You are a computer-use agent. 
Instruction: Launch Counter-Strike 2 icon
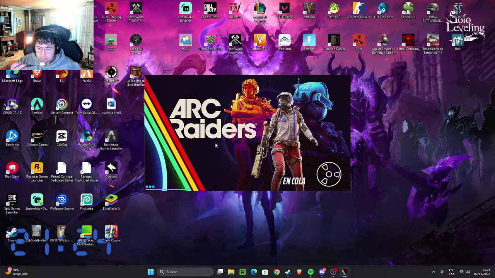(x=359, y=10)
